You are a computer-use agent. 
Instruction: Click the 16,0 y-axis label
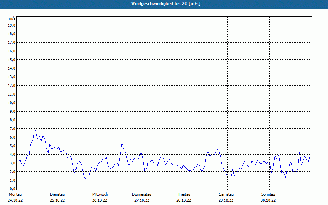[x=11, y=51]
